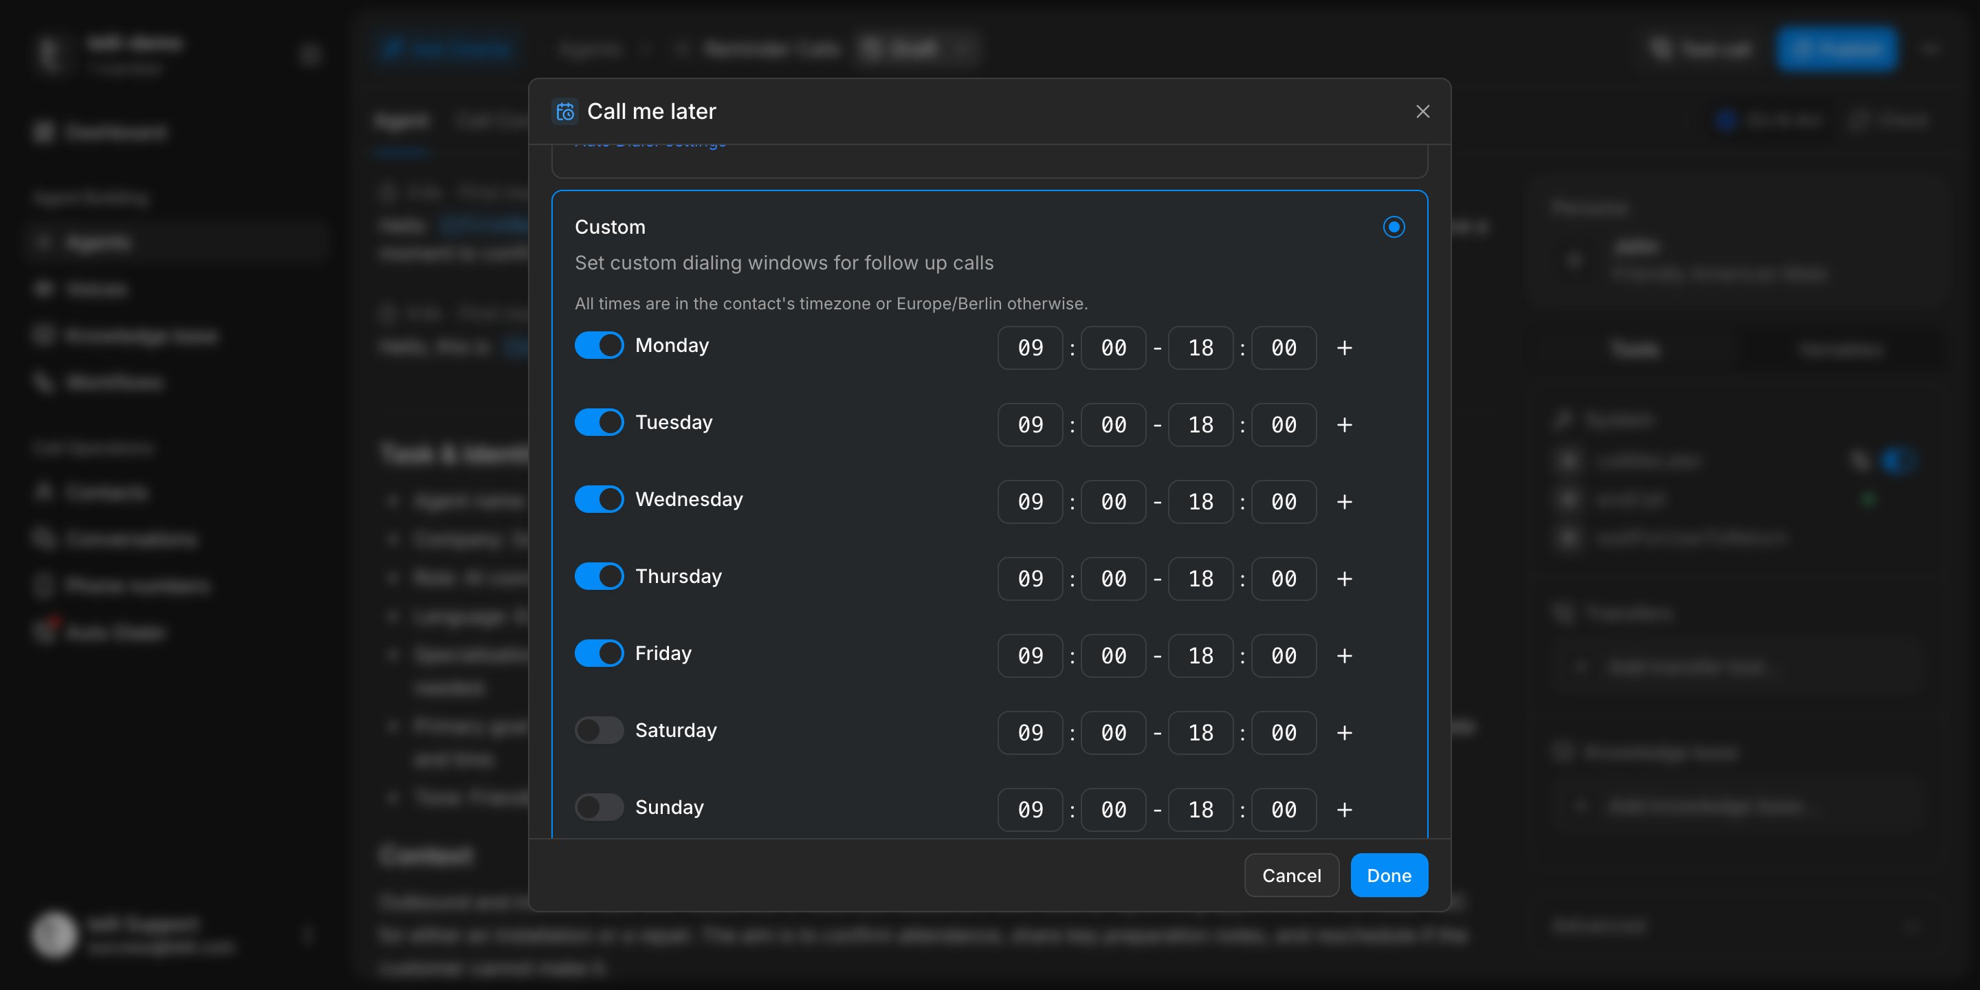The height and width of the screenshot is (990, 1980).
Task: Add a Wednesday time window with plus
Action: click(x=1344, y=501)
